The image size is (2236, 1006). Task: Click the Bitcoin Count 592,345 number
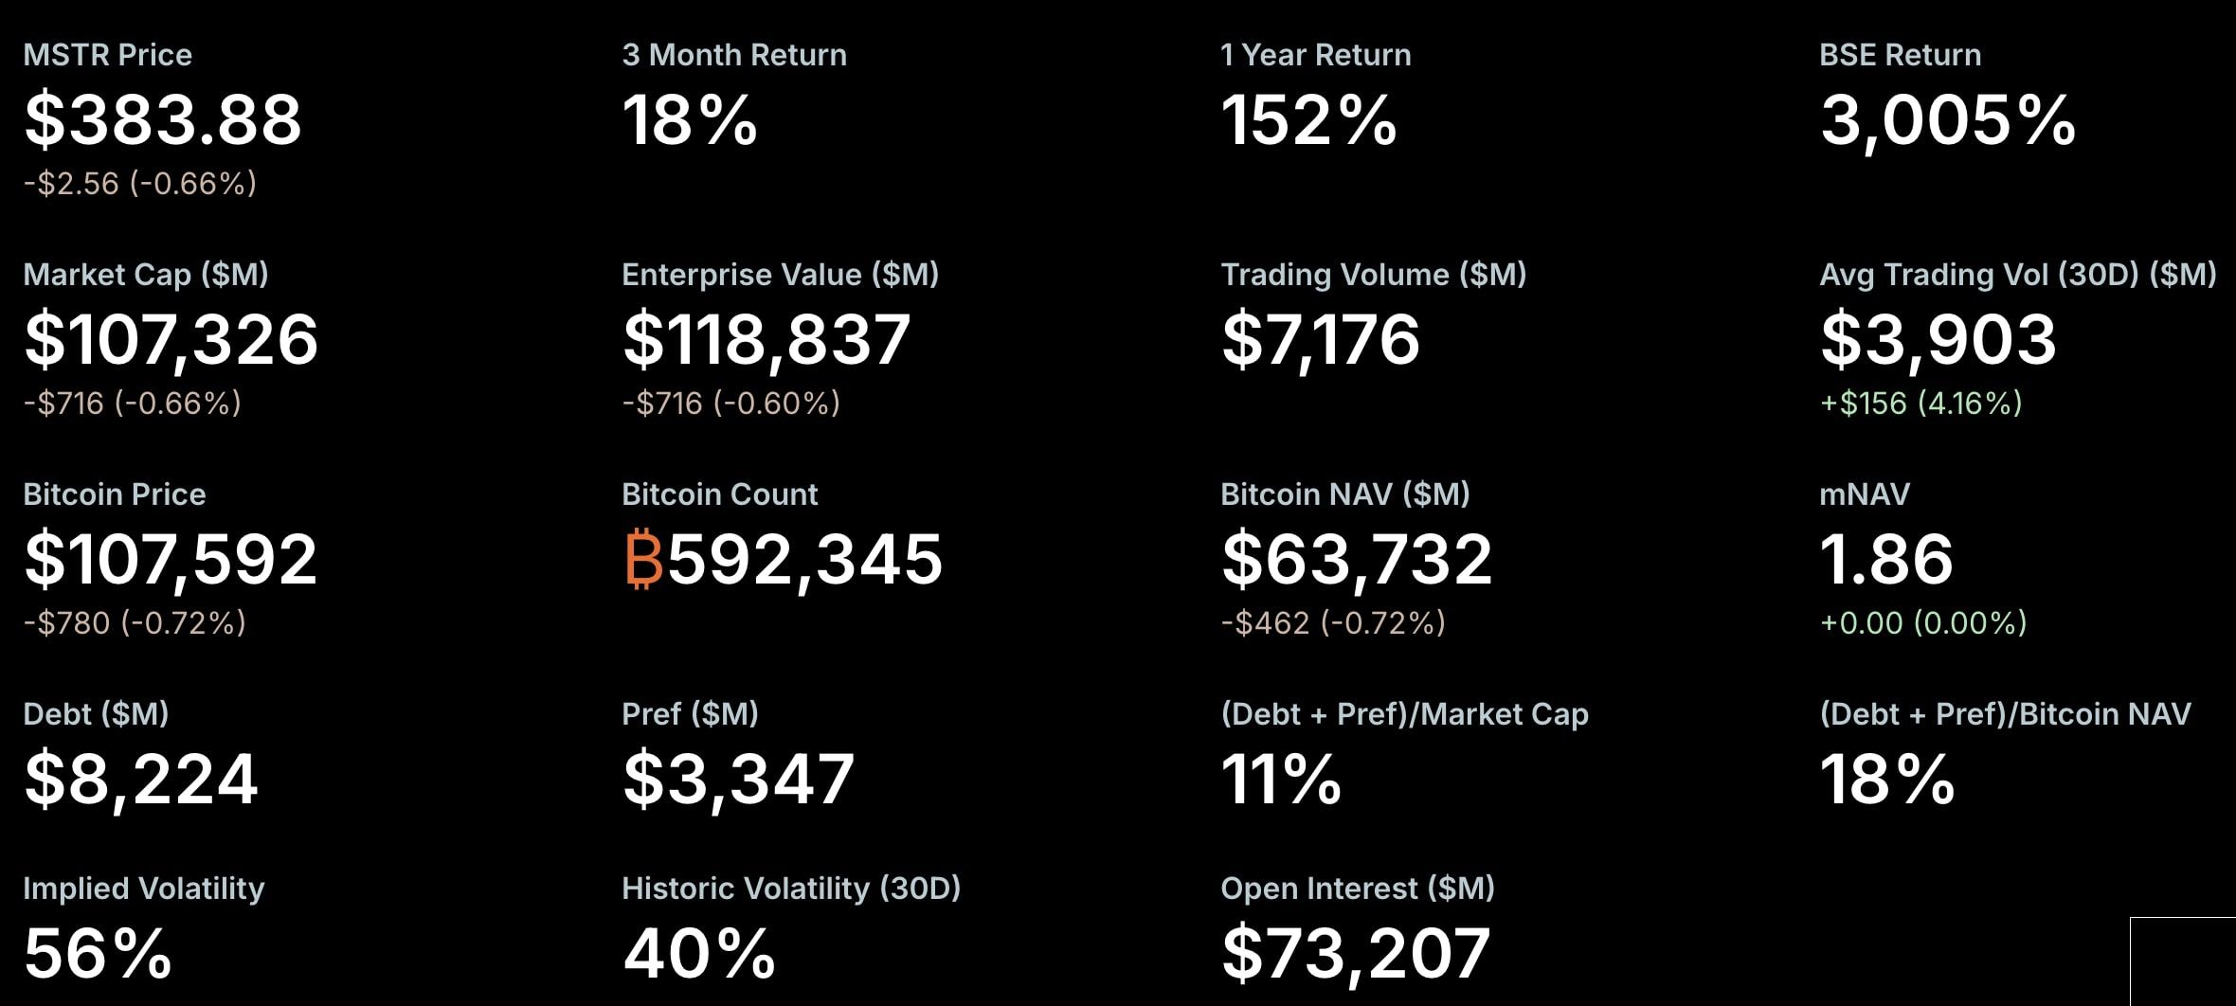click(x=805, y=561)
